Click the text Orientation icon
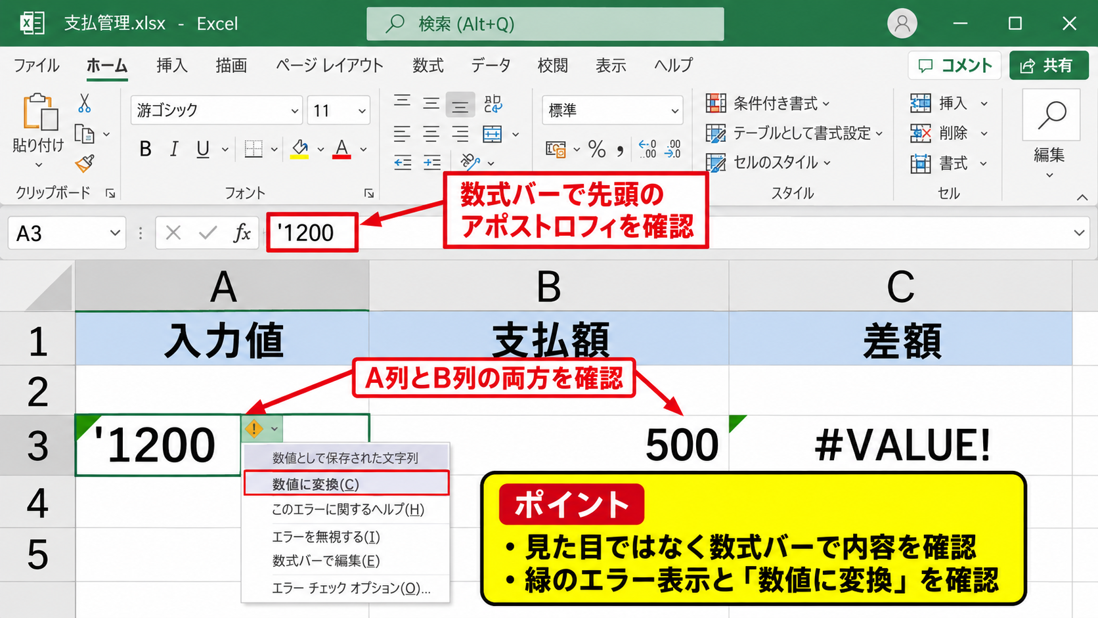Screen dimensions: 1098x618 click(x=470, y=162)
